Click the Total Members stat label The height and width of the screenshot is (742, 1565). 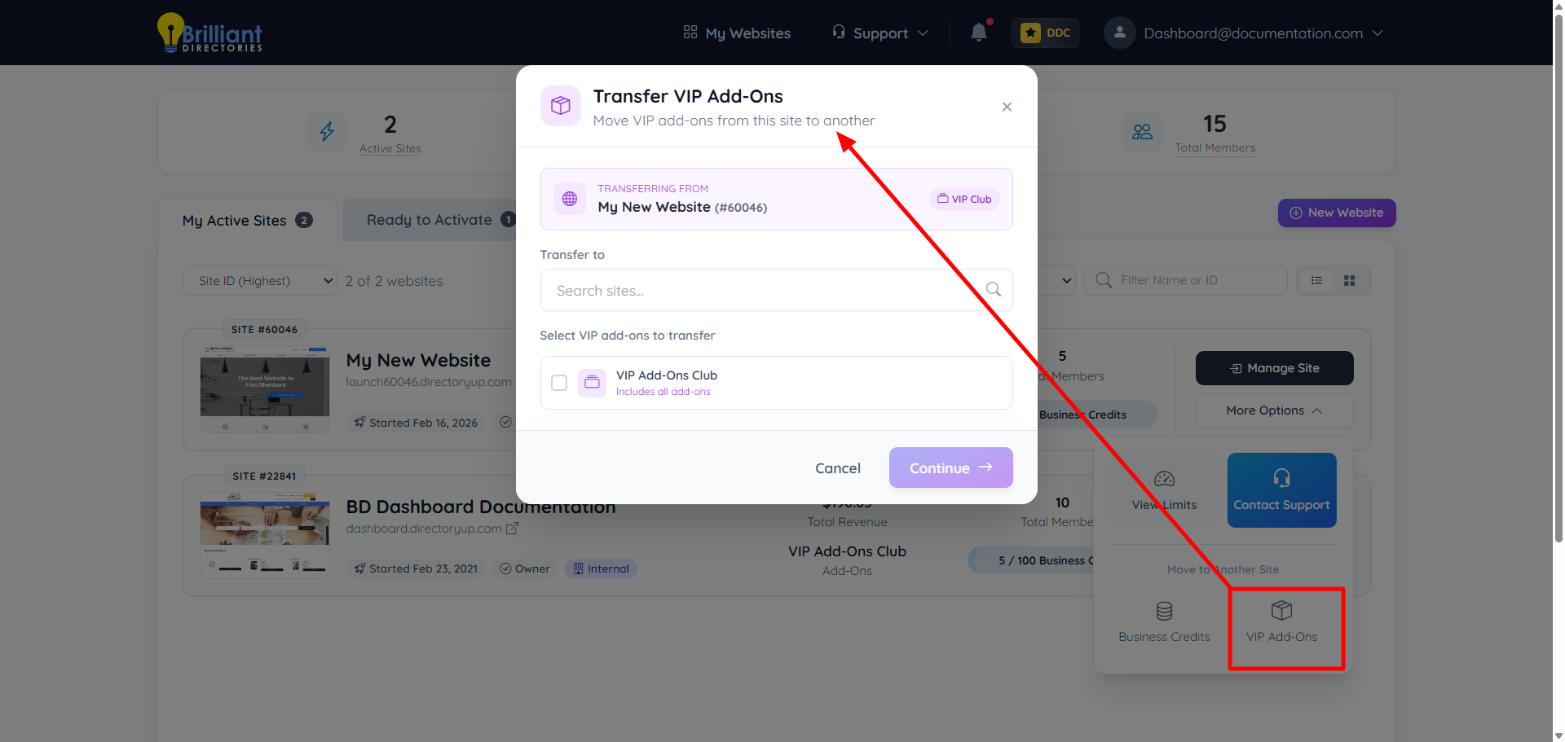click(1215, 147)
